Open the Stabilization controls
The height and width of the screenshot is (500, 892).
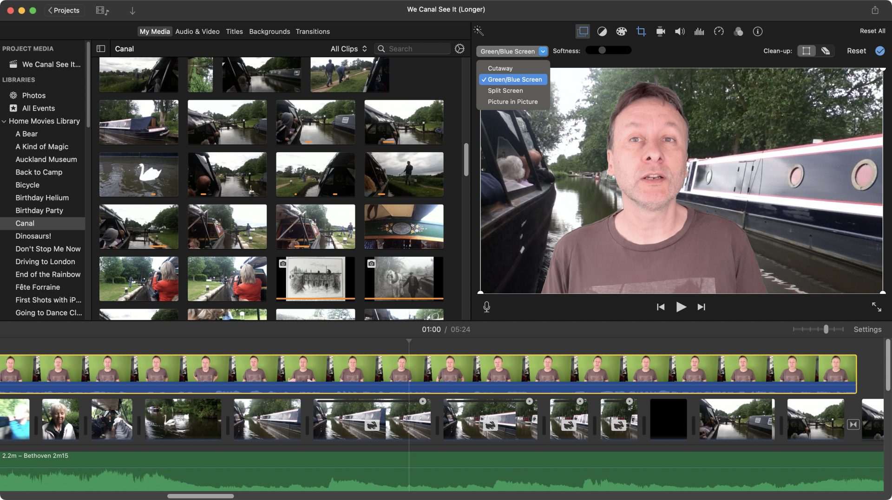(660, 31)
